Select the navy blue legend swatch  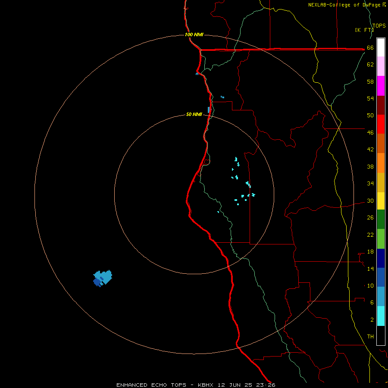(x=381, y=258)
